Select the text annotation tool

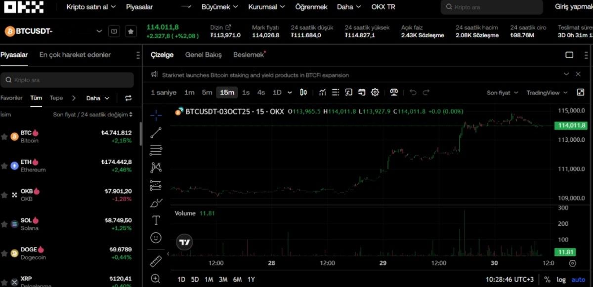tap(156, 220)
